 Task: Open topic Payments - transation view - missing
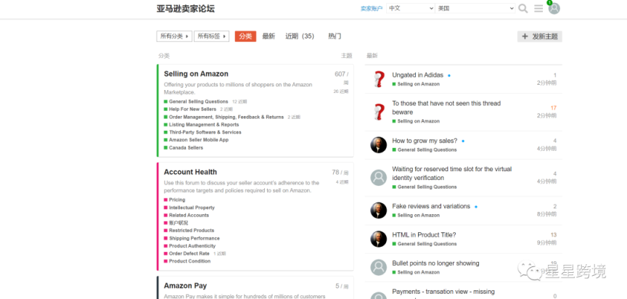pyautogui.click(x=443, y=292)
